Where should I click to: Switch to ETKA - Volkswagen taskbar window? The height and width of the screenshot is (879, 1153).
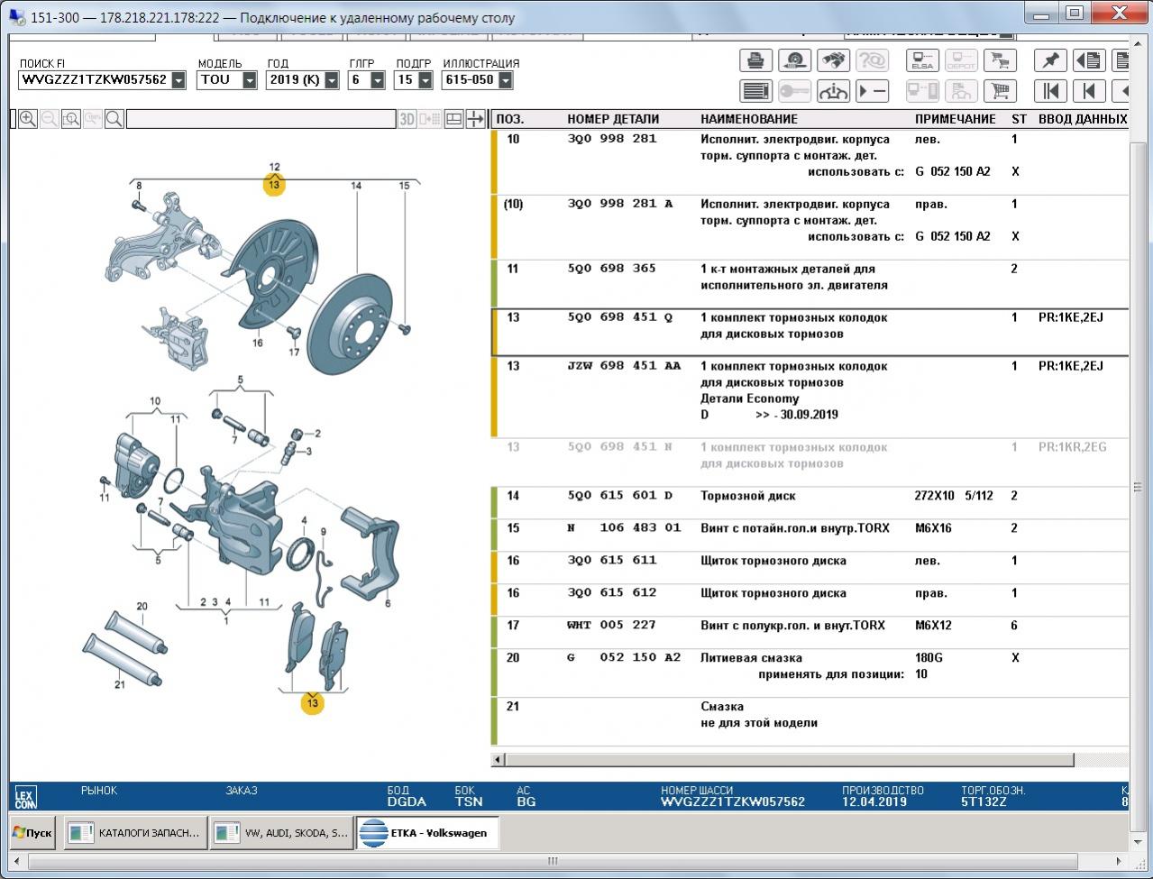[427, 833]
